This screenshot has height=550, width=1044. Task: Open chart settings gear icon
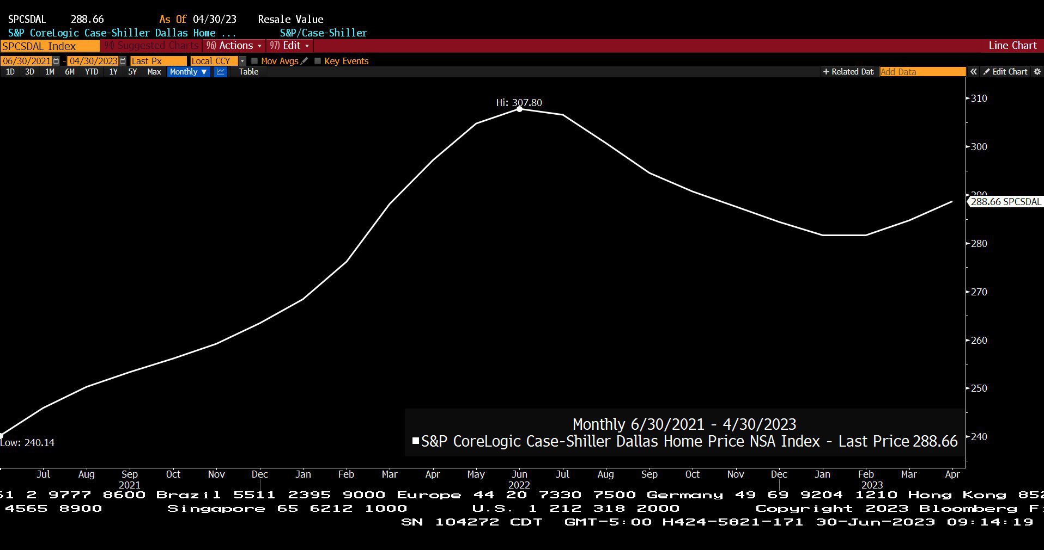[1037, 72]
